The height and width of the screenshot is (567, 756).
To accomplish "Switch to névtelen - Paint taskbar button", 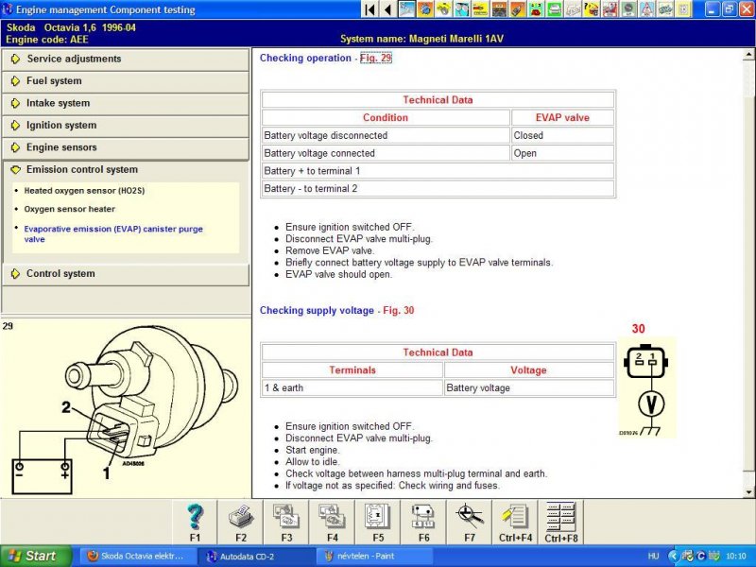I will click(x=373, y=556).
